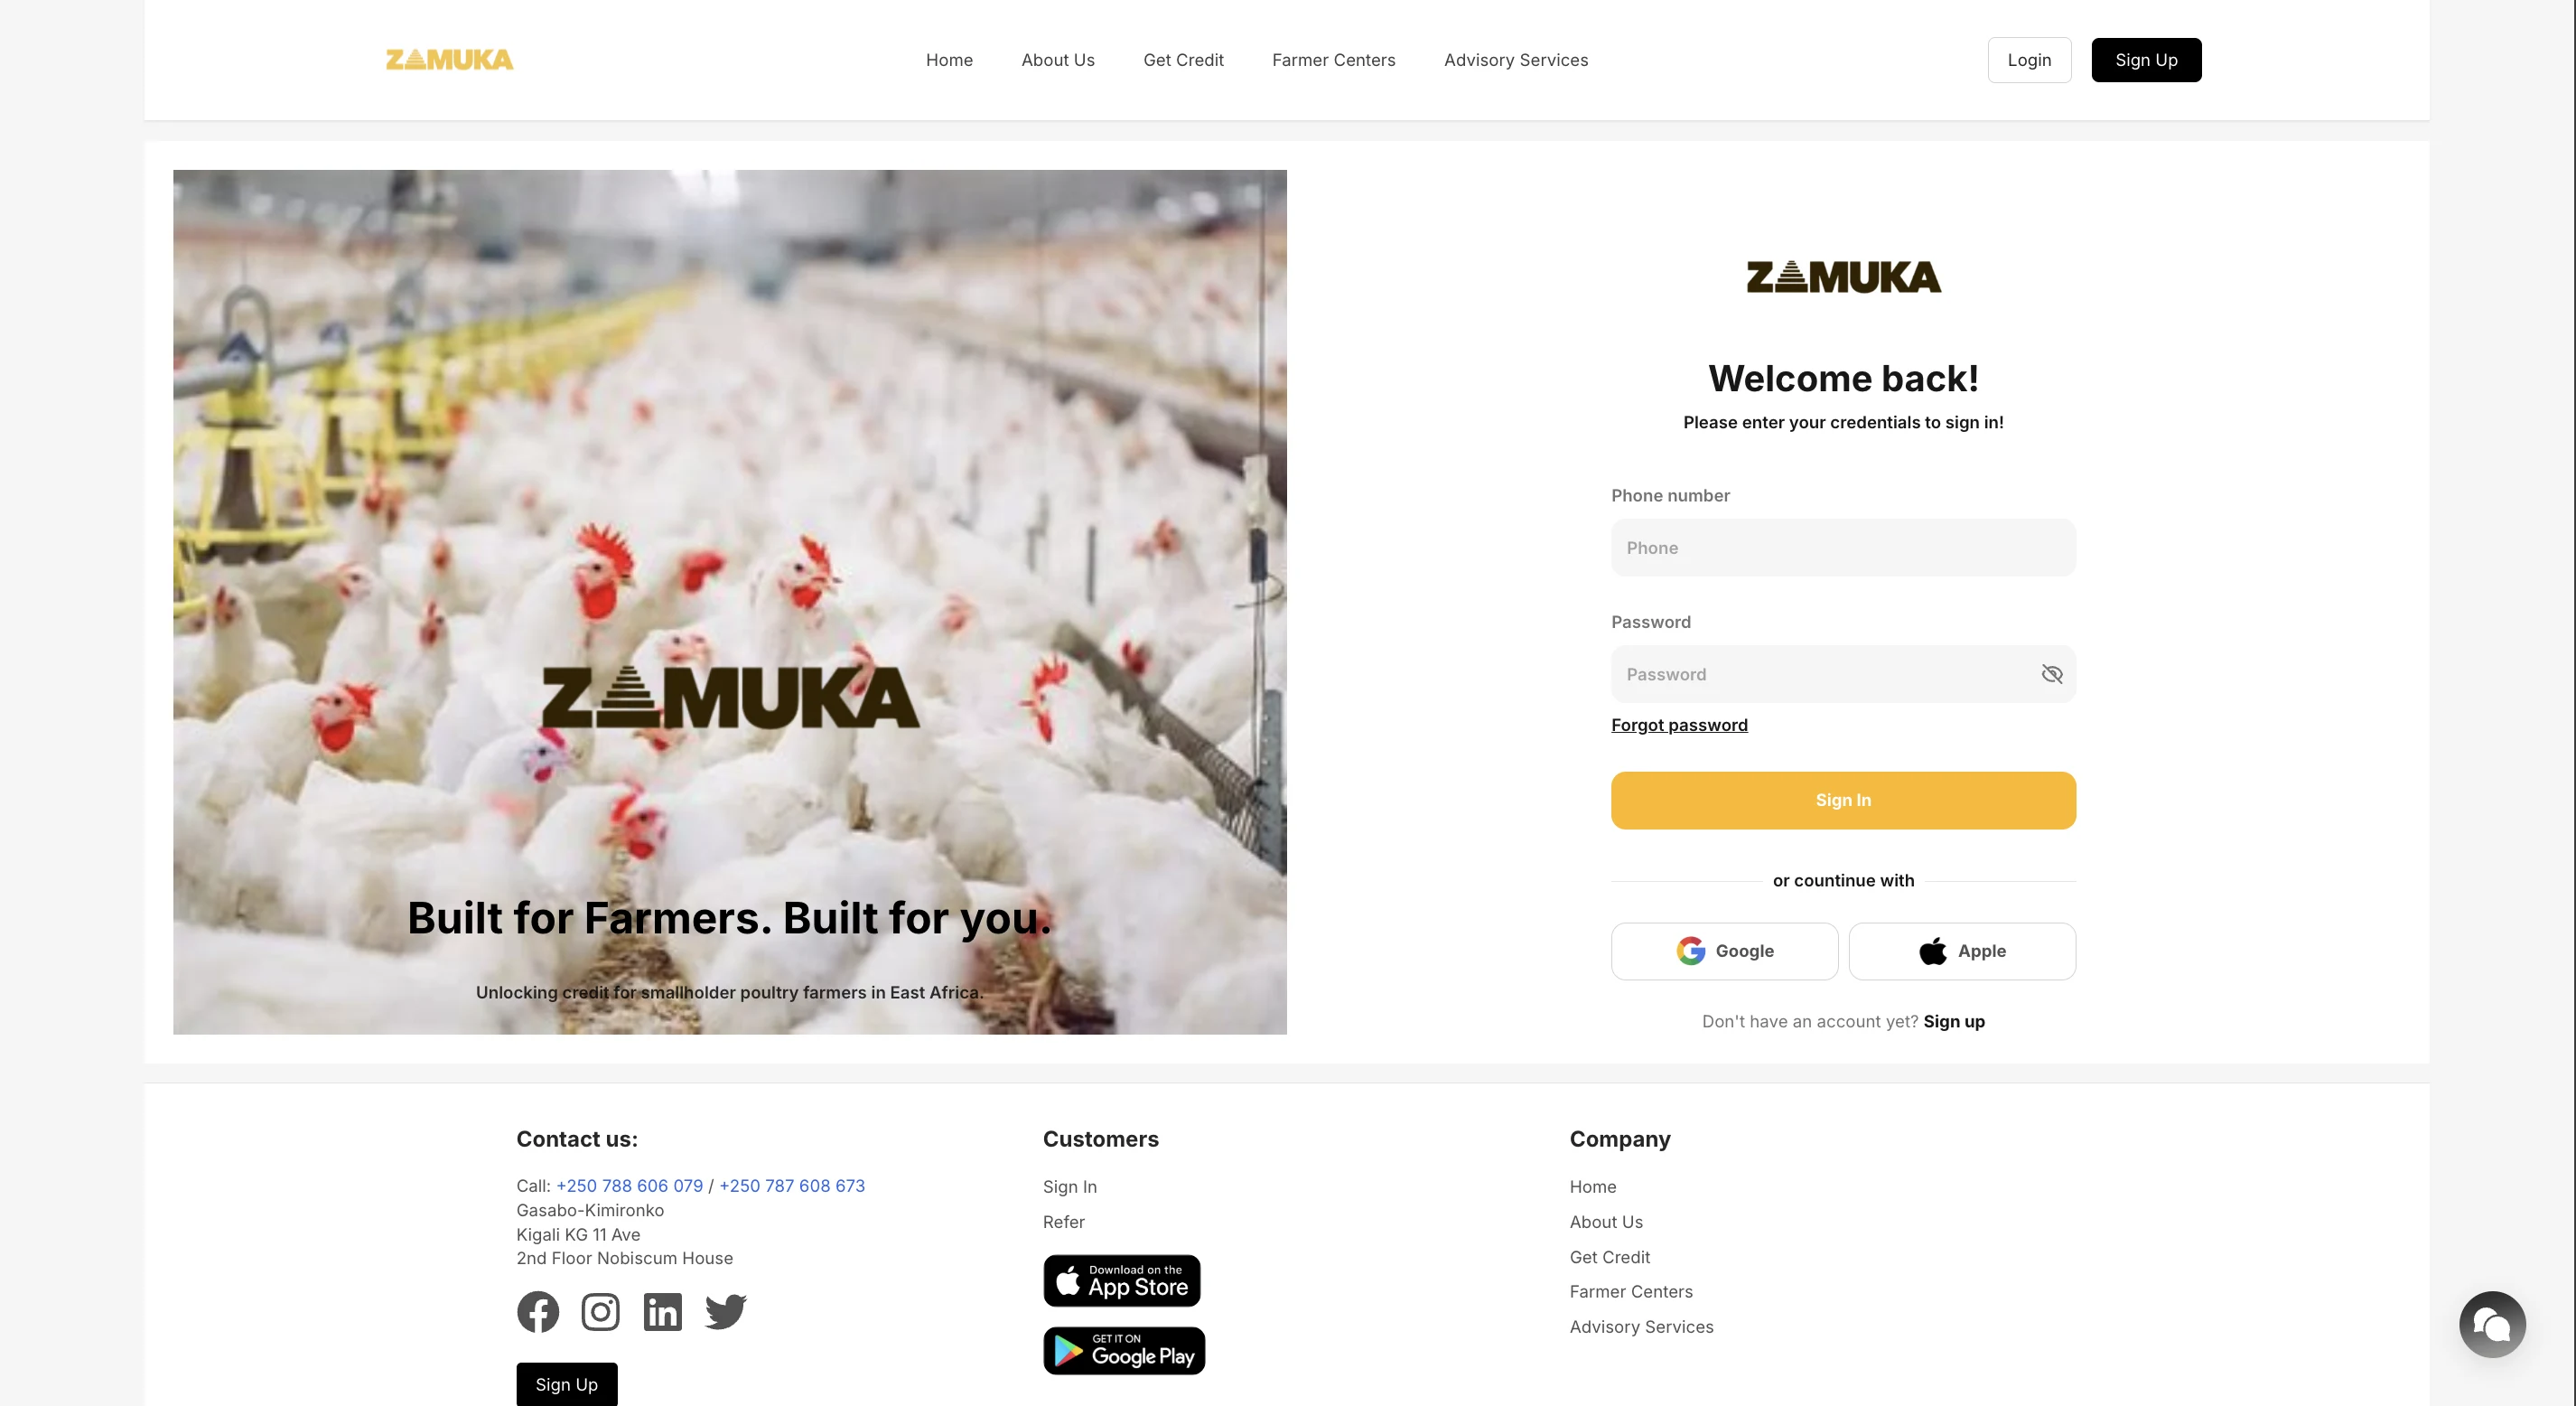The height and width of the screenshot is (1406, 2576).
Task: Click the Phone number input field
Action: click(x=1843, y=548)
